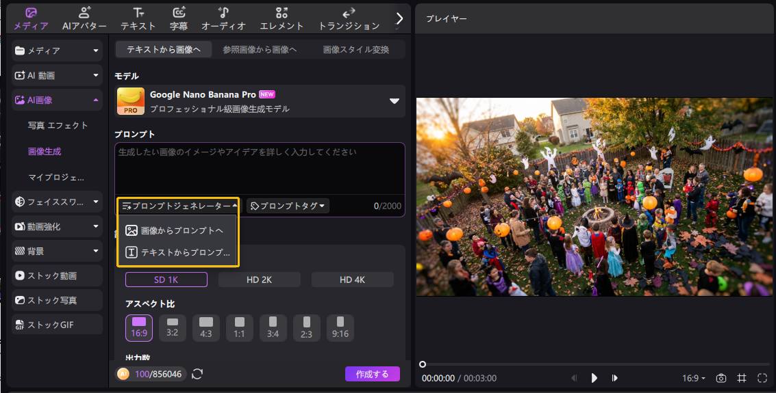Open ストックGIF in the sidebar
Image resolution: width=776 pixels, height=393 pixels.
pos(57,325)
